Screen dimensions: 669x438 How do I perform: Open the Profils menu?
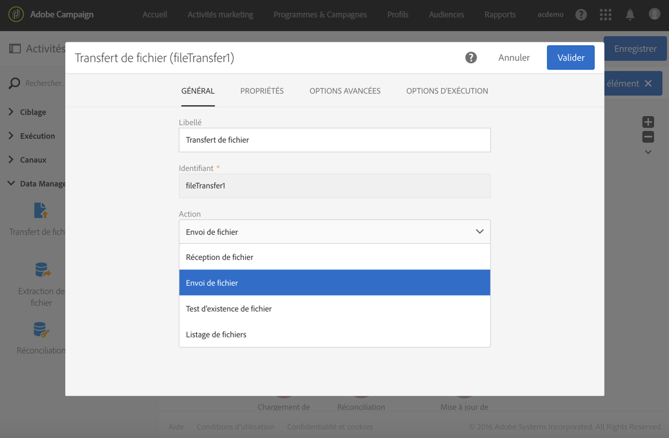(397, 14)
